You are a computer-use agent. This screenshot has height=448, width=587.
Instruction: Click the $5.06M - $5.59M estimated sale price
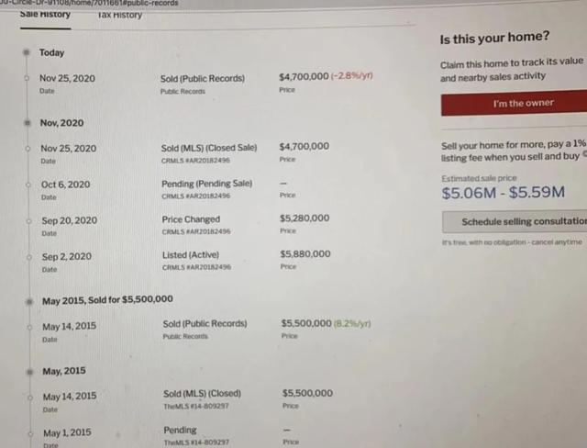tap(504, 193)
